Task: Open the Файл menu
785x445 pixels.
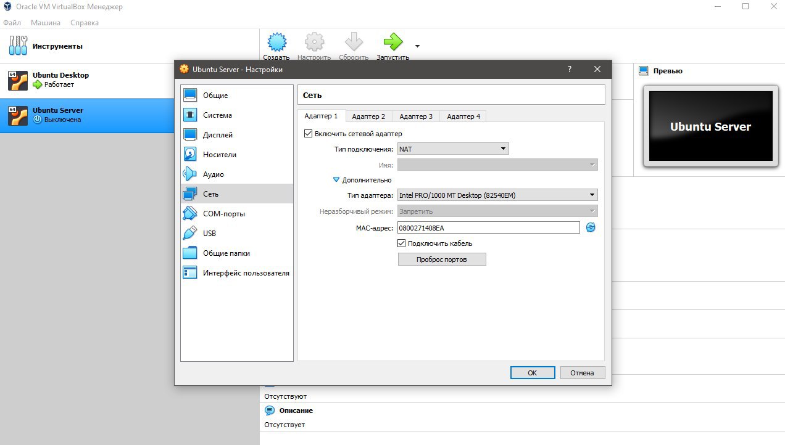Action: click(x=12, y=23)
